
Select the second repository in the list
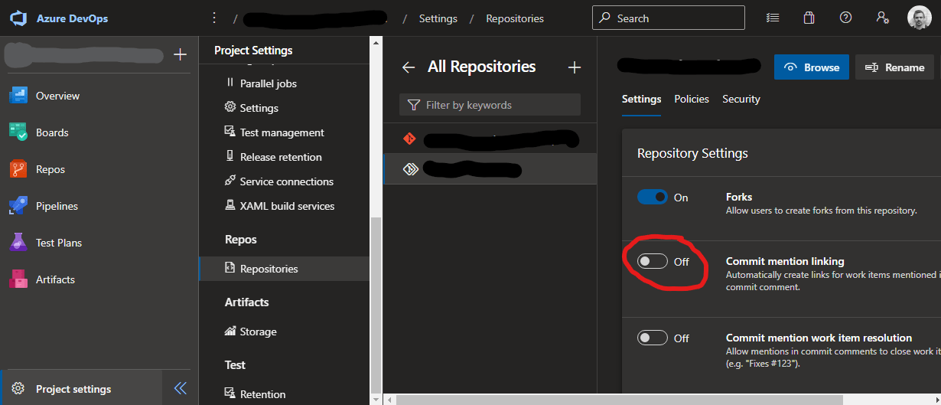[490, 168]
